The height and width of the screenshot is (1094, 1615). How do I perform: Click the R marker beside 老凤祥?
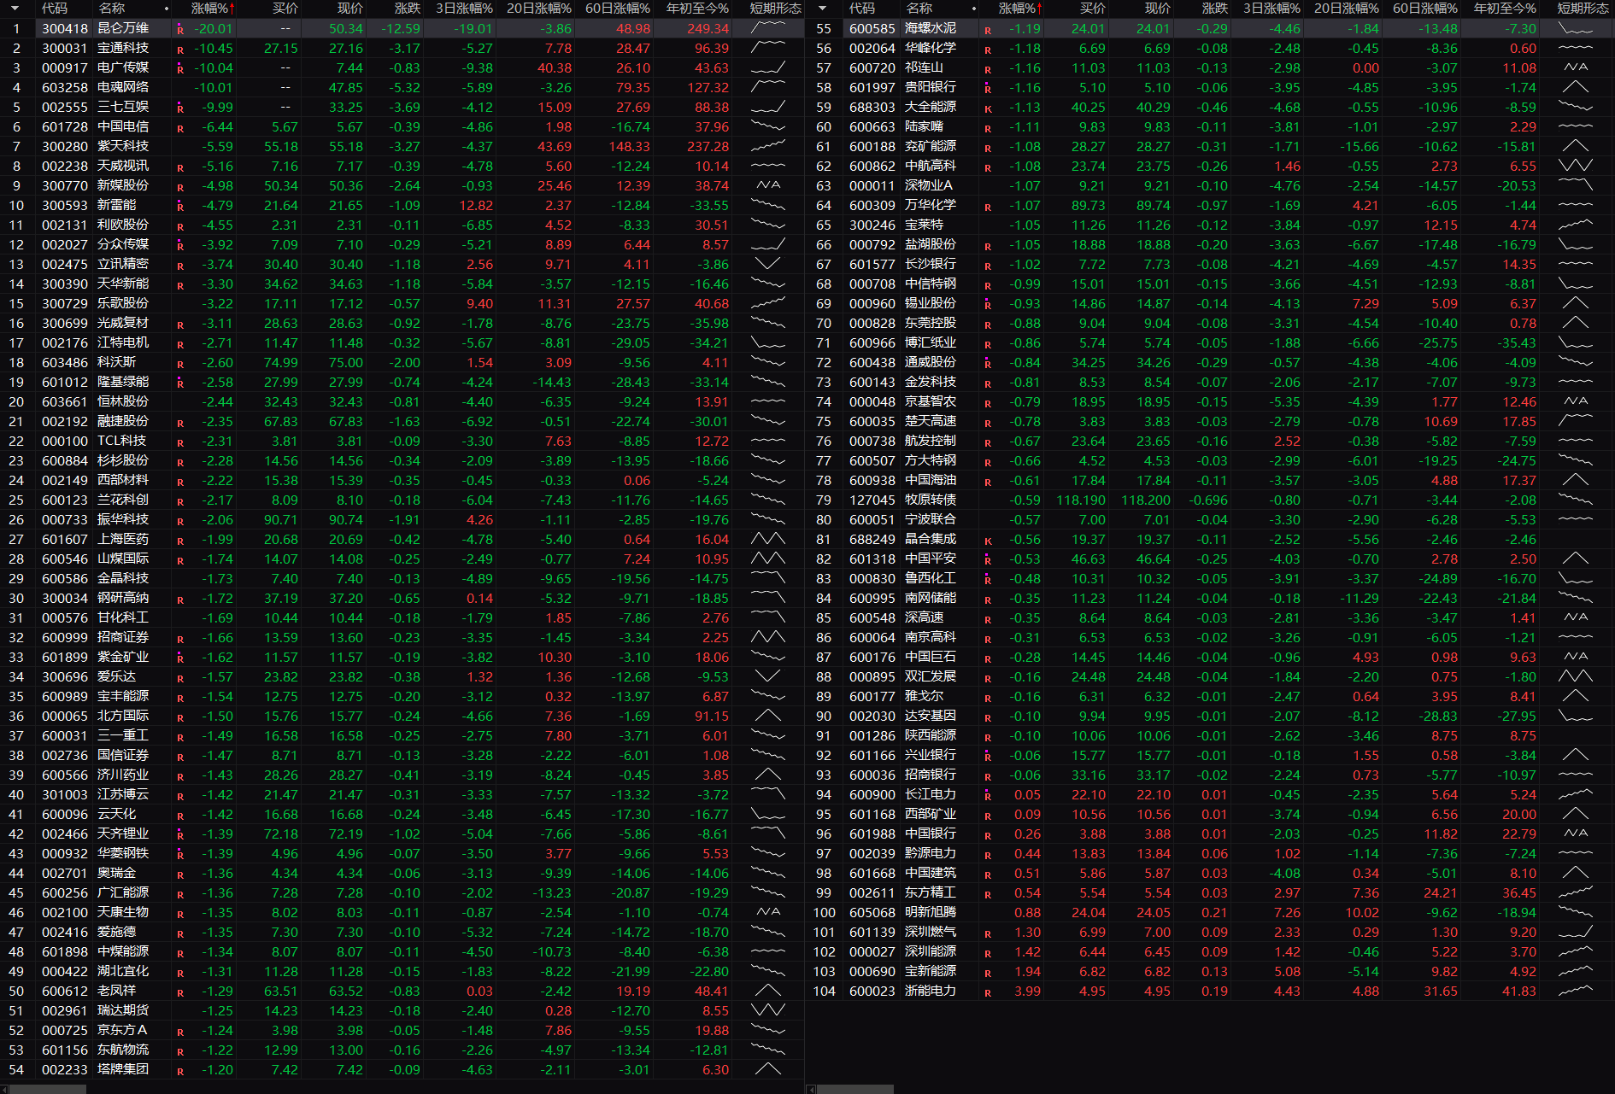coord(180,992)
